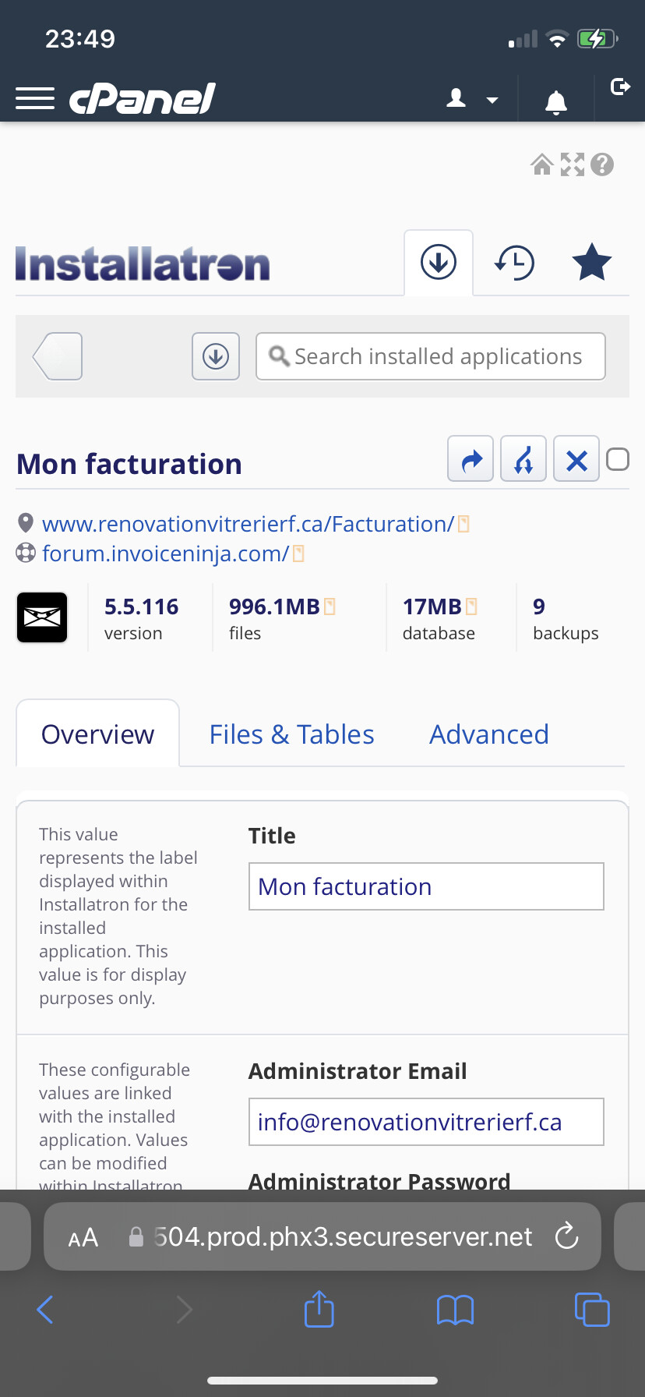Viewport: 645px width, 1397px height.
Task: Open the user account dropdown
Action: (x=472, y=99)
